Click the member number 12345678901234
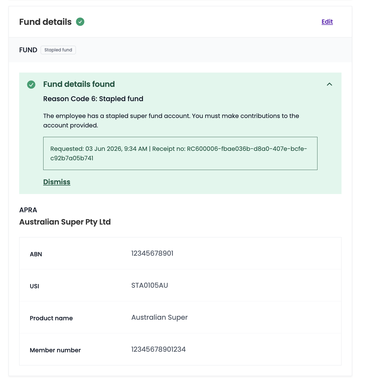Viewport: 371px width, 384px height. [x=158, y=349]
